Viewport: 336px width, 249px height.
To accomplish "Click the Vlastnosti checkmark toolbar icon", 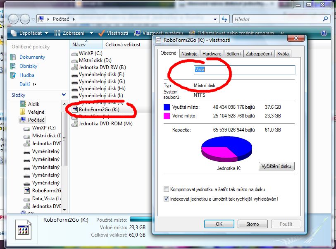I will pos(101,33).
